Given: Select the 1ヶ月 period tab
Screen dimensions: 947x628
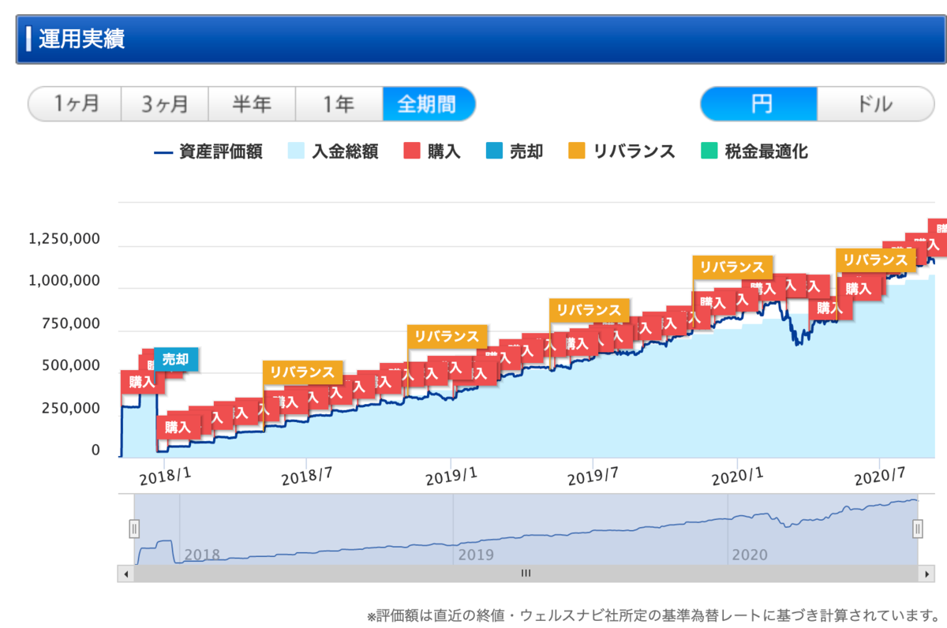Looking at the screenshot, I should point(75,104).
